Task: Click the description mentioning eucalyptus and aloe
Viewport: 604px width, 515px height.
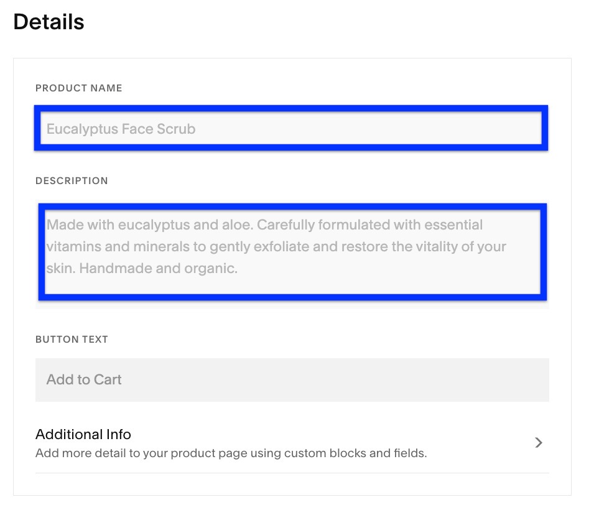Action: coord(264,225)
